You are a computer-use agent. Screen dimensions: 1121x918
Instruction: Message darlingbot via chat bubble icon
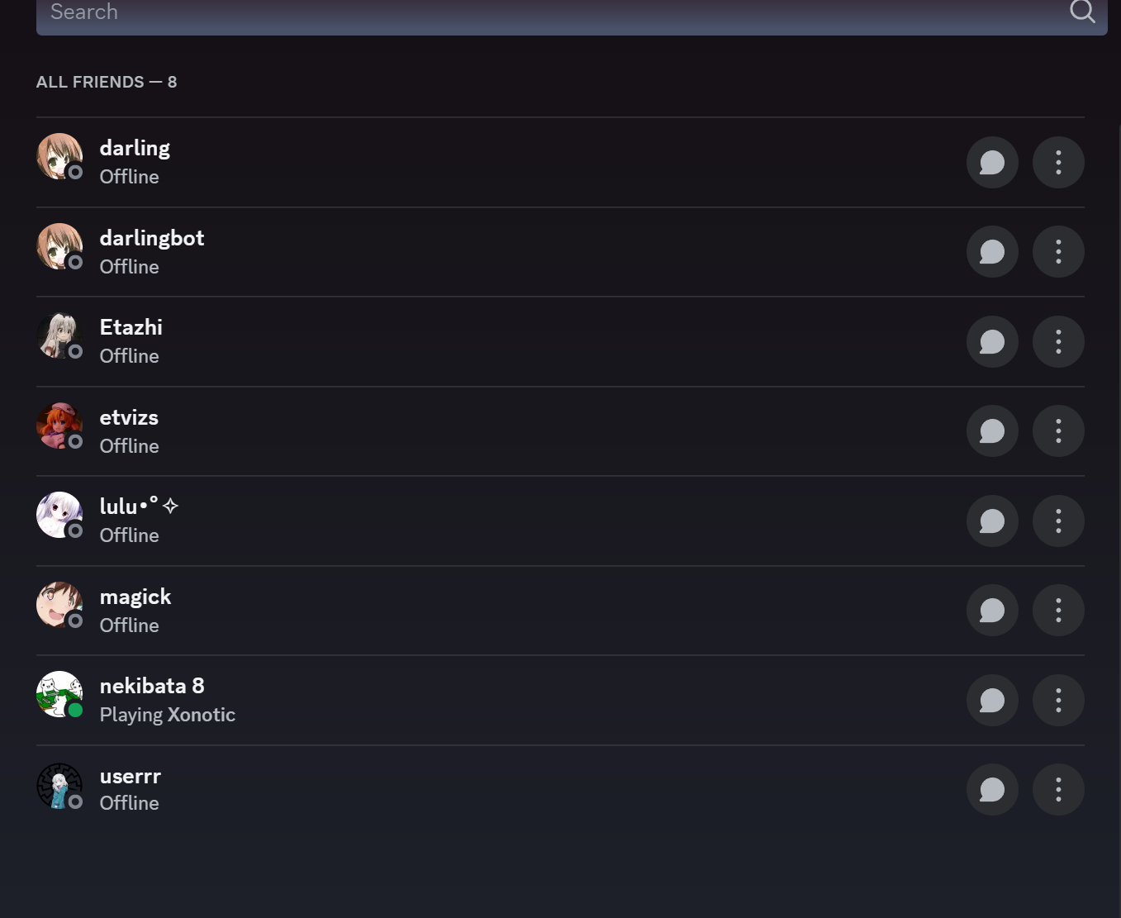992,252
